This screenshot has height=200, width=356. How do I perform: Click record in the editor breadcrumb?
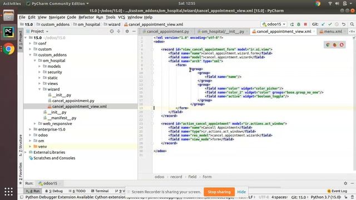coord(176,177)
